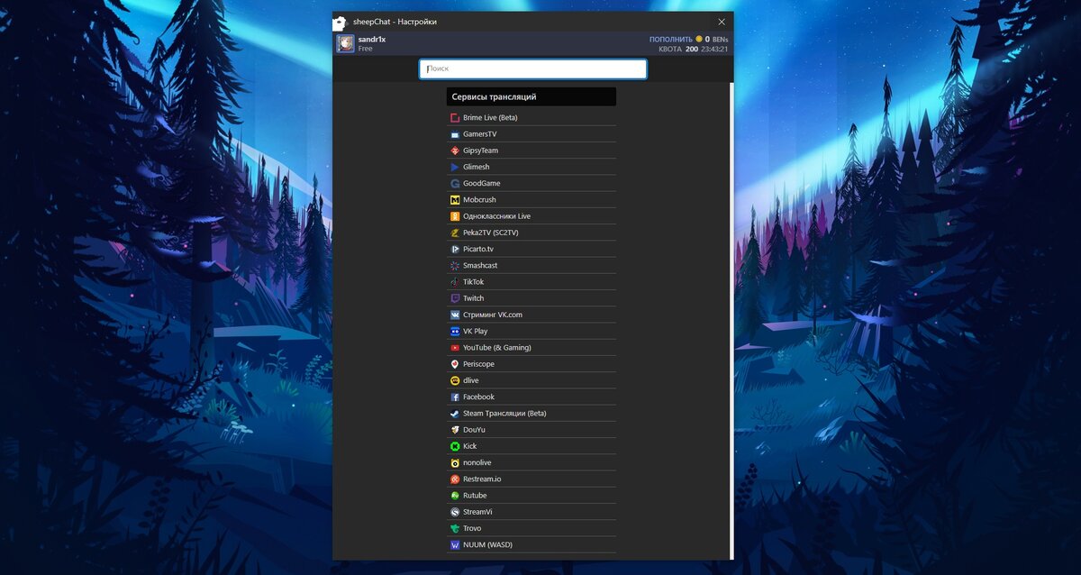Open the Glimesh label
Image resolution: width=1081 pixels, height=575 pixels.
click(x=477, y=167)
